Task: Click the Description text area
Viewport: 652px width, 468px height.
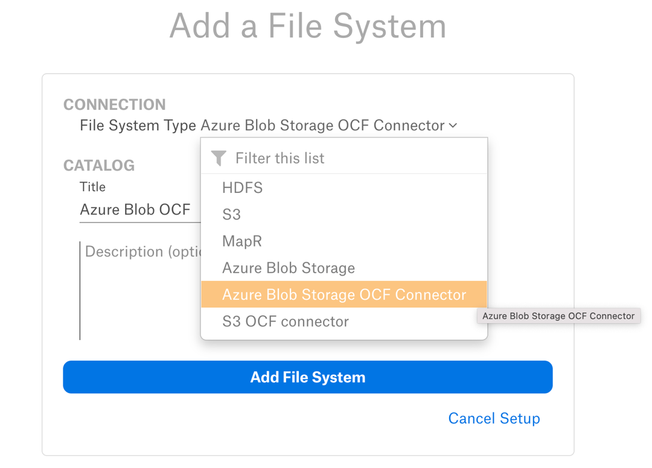Action: pos(141,291)
